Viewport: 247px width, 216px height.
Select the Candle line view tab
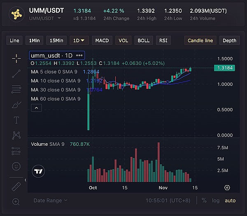point(200,40)
